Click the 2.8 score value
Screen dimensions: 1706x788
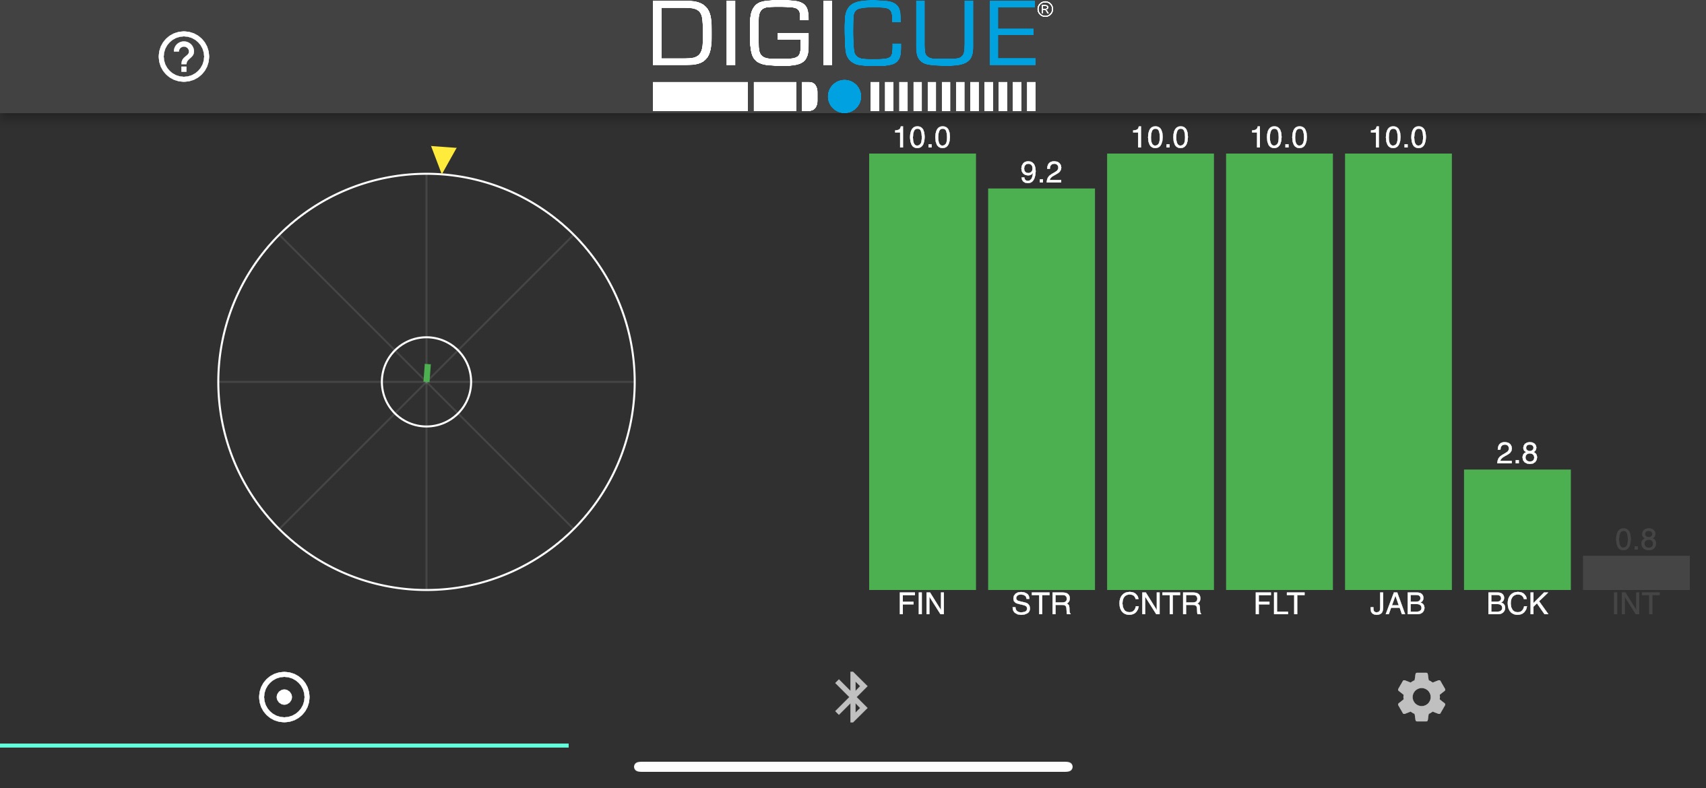point(1517,453)
